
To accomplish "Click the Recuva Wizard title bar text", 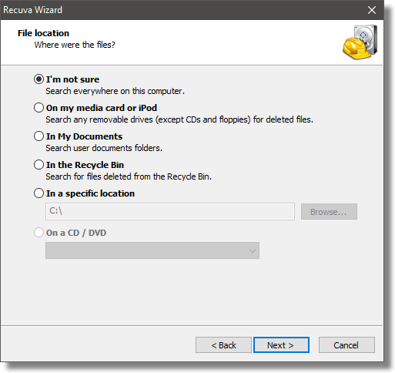I will tap(32, 10).
